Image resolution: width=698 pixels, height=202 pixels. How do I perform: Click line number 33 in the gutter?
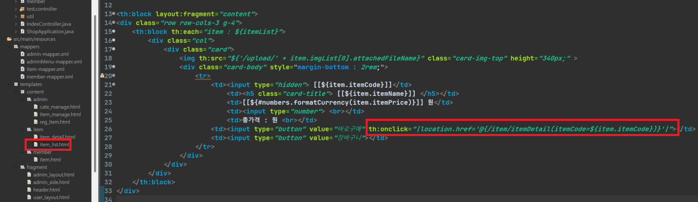[108, 191]
